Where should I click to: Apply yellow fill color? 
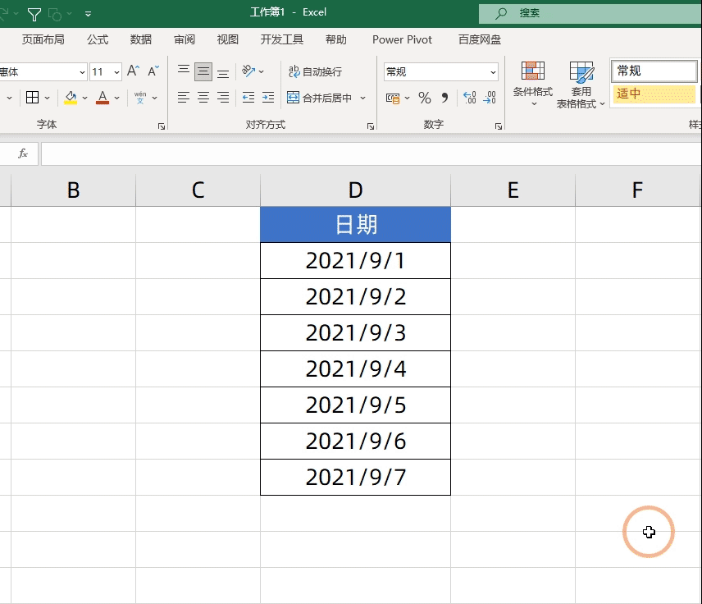pos(71,98)
